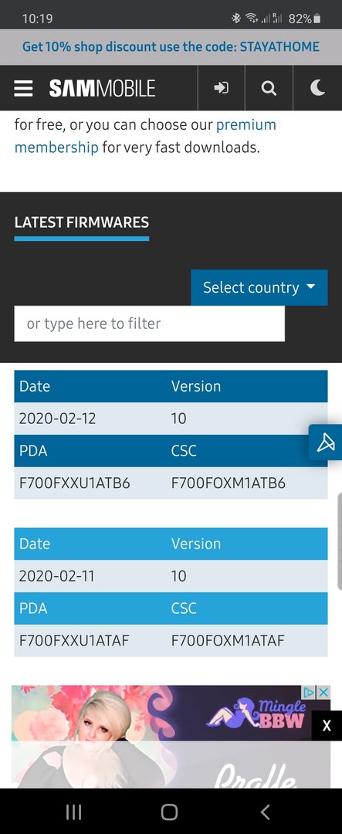Open the Mingle banner advertisement
342x834 pixels.
click(x=171, y=737)
